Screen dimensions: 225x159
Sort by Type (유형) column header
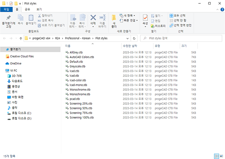click(166, 46)
